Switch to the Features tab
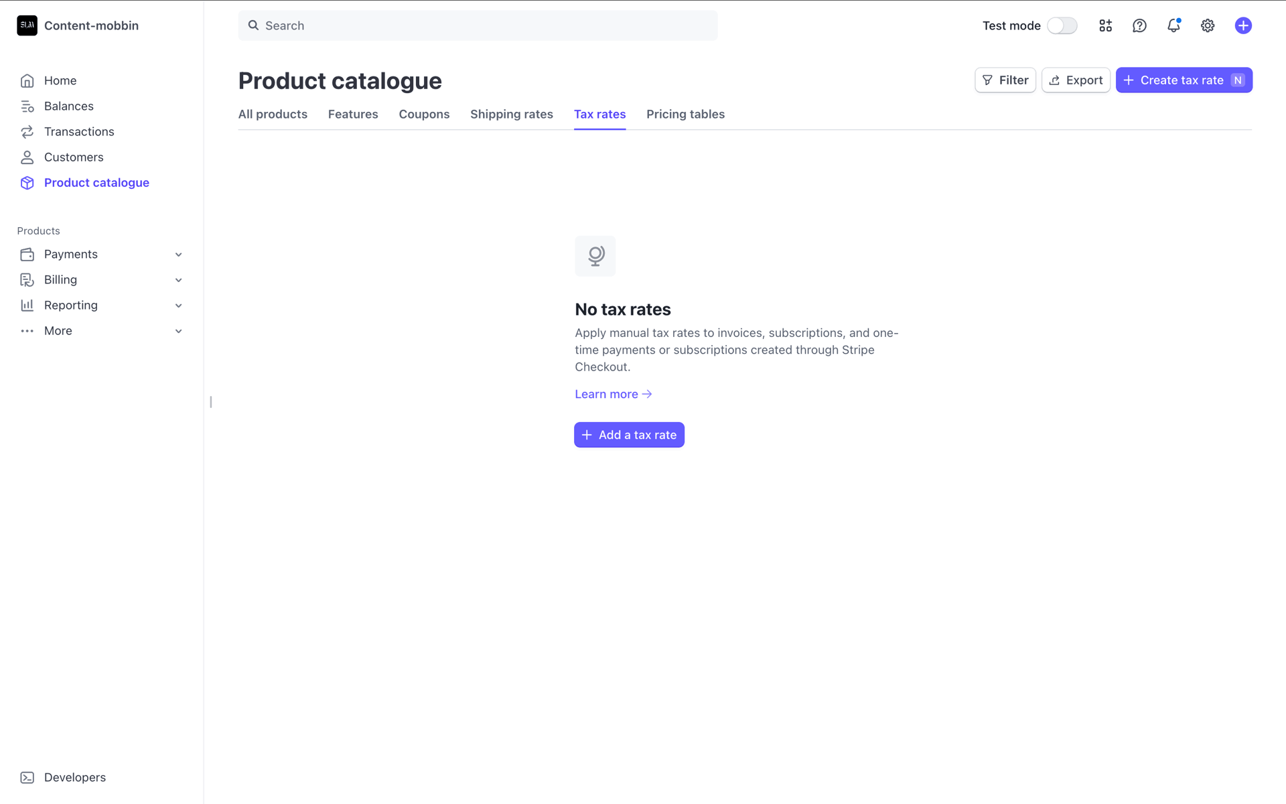This screenshot has width=1286, height=804. [353, 114]
